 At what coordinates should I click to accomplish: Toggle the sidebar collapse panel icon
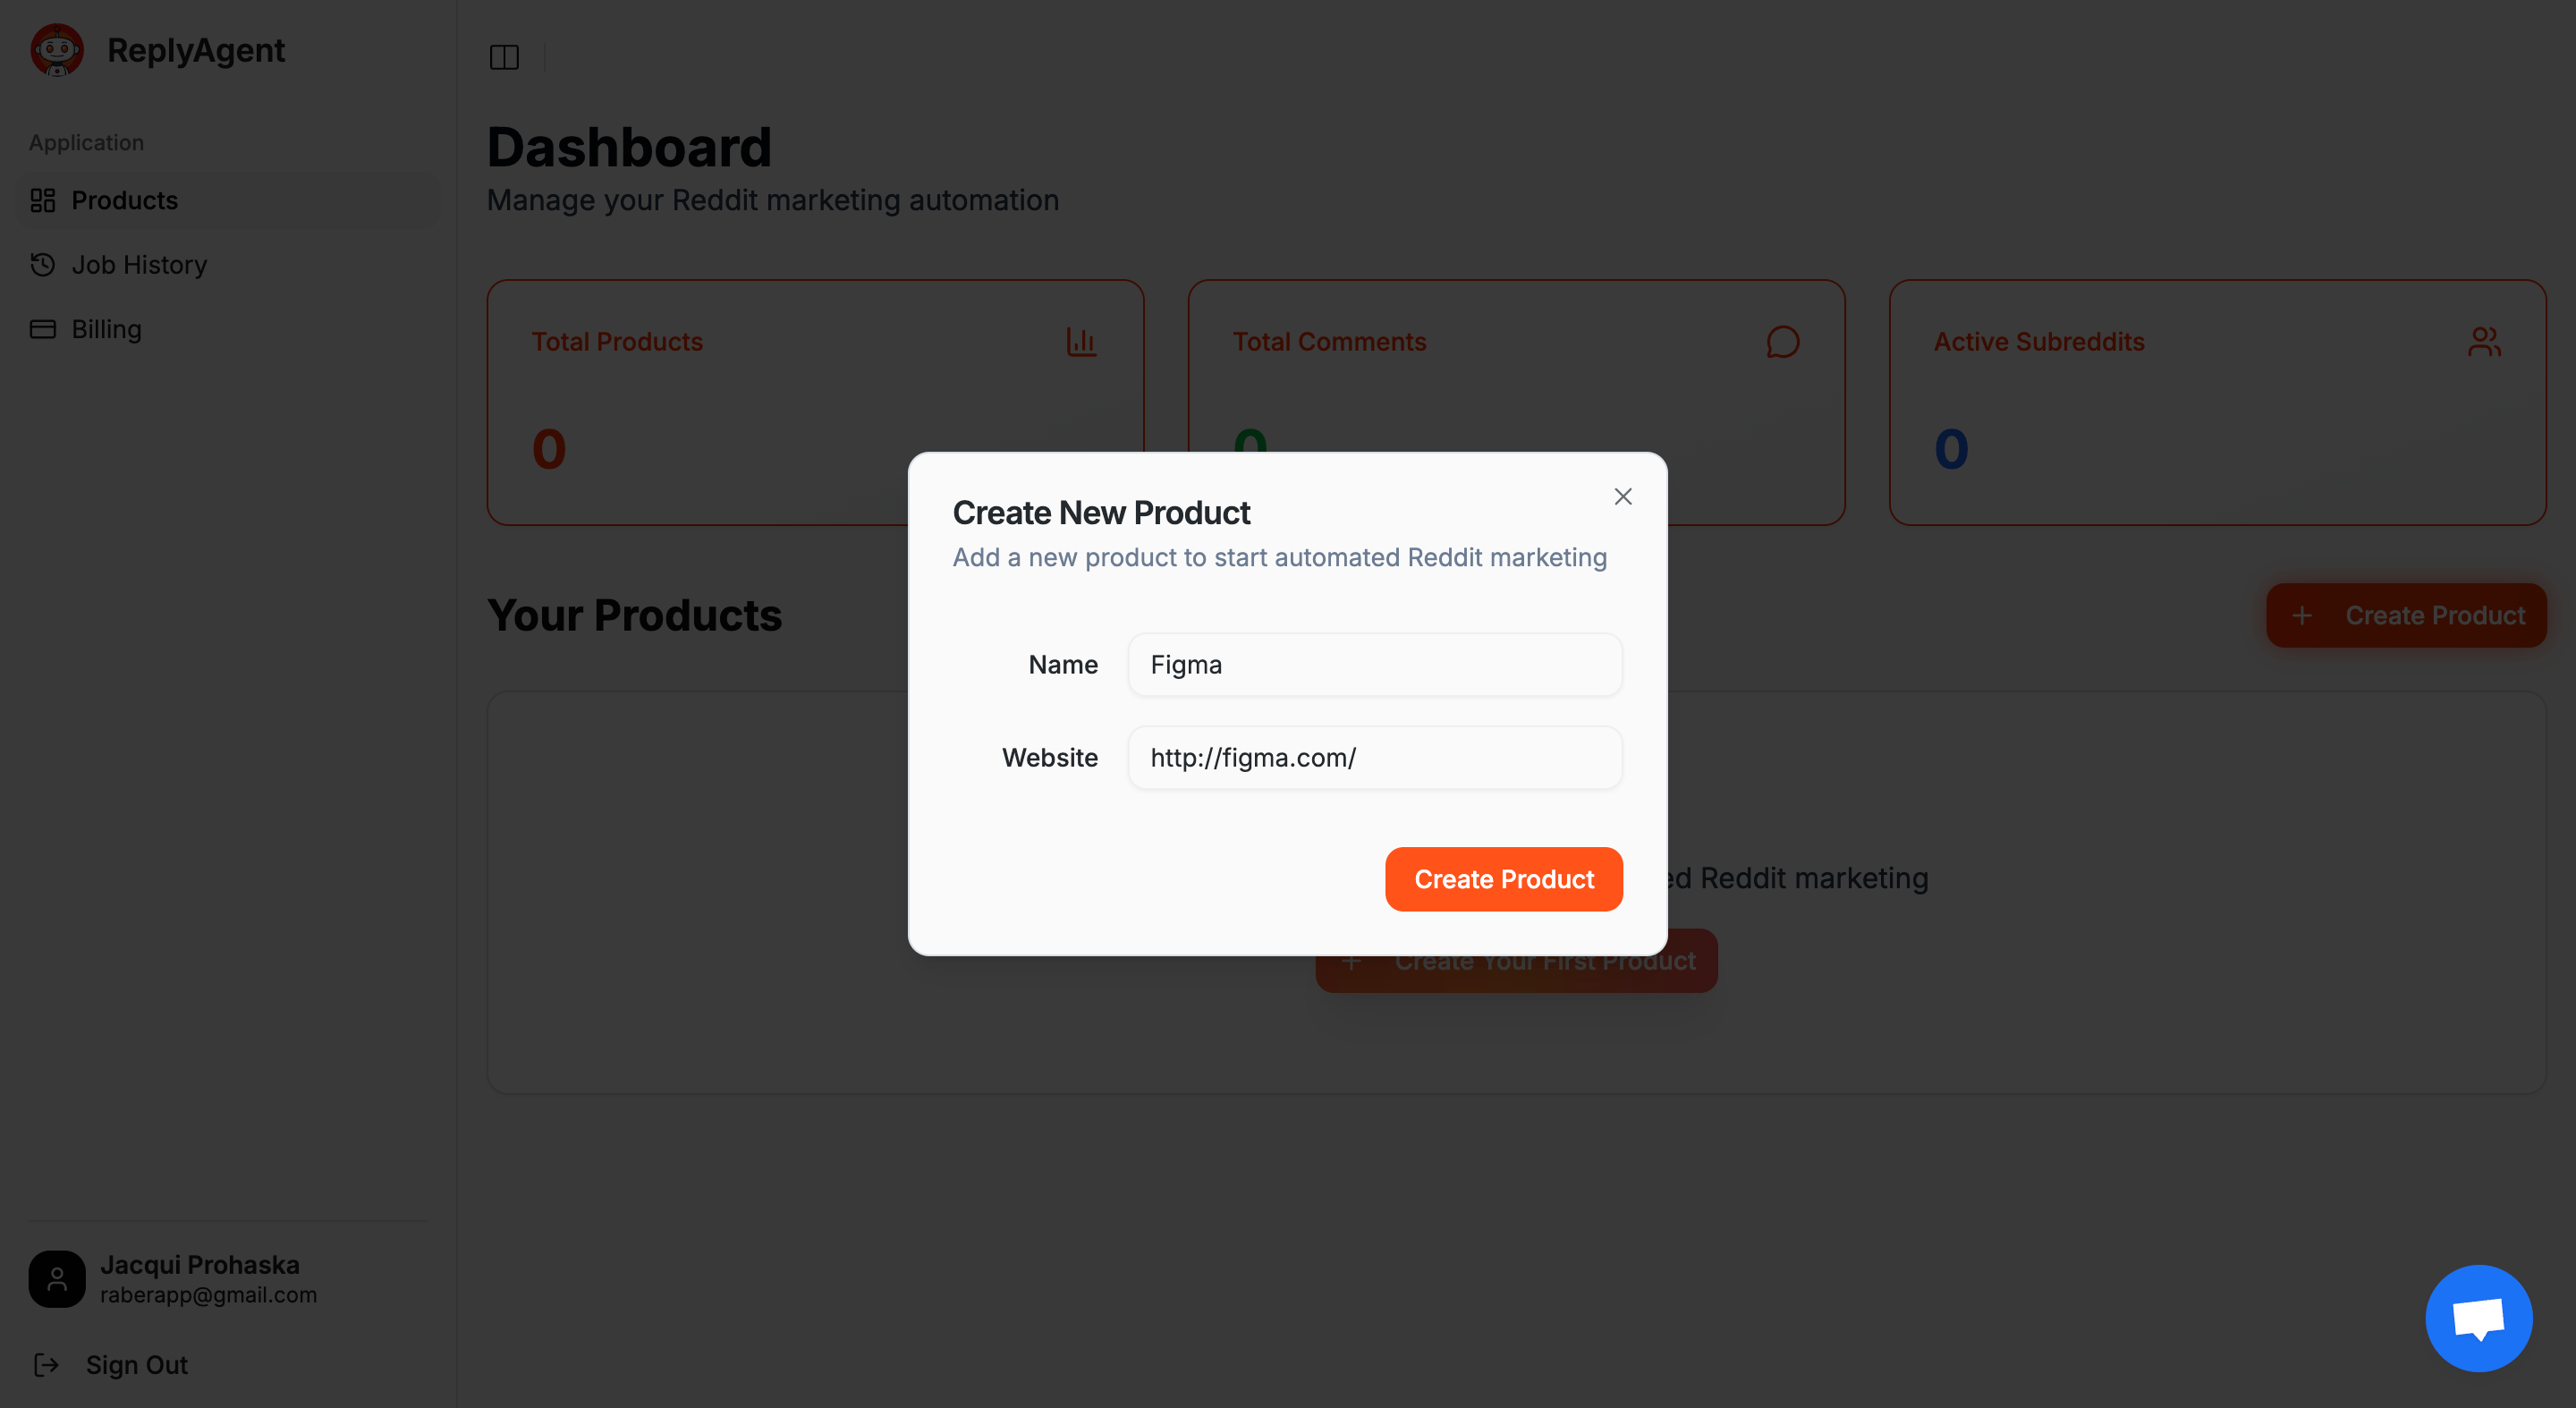click(505, 57)
